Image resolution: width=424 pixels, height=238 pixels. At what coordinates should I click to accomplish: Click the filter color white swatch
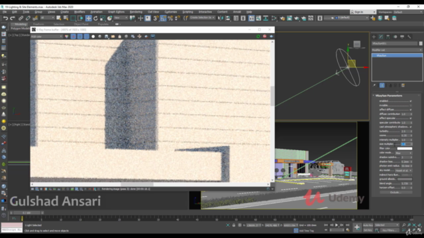(405, 148)
